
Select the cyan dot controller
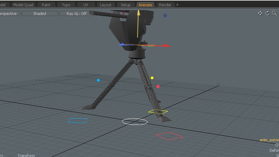98,80
